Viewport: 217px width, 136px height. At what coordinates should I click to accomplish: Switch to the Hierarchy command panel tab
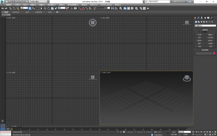(202, 18)
